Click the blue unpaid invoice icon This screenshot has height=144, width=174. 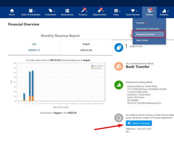119,47
